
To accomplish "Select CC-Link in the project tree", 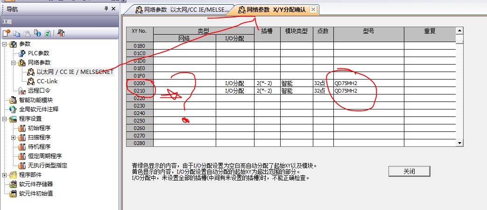I will [47, 81].
